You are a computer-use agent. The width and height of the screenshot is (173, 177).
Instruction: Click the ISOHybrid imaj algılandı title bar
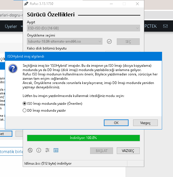(x=83, y=56)
